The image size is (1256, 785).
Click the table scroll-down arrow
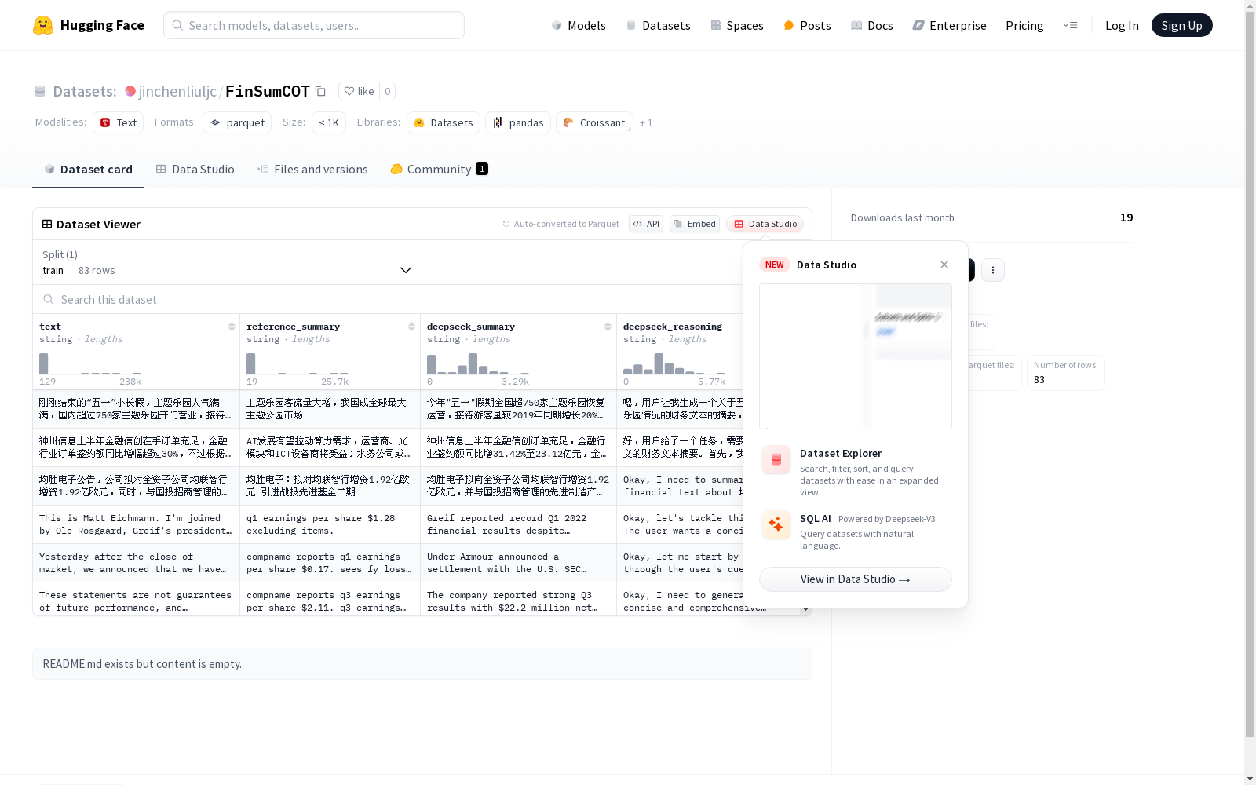(x=805, y=610)
